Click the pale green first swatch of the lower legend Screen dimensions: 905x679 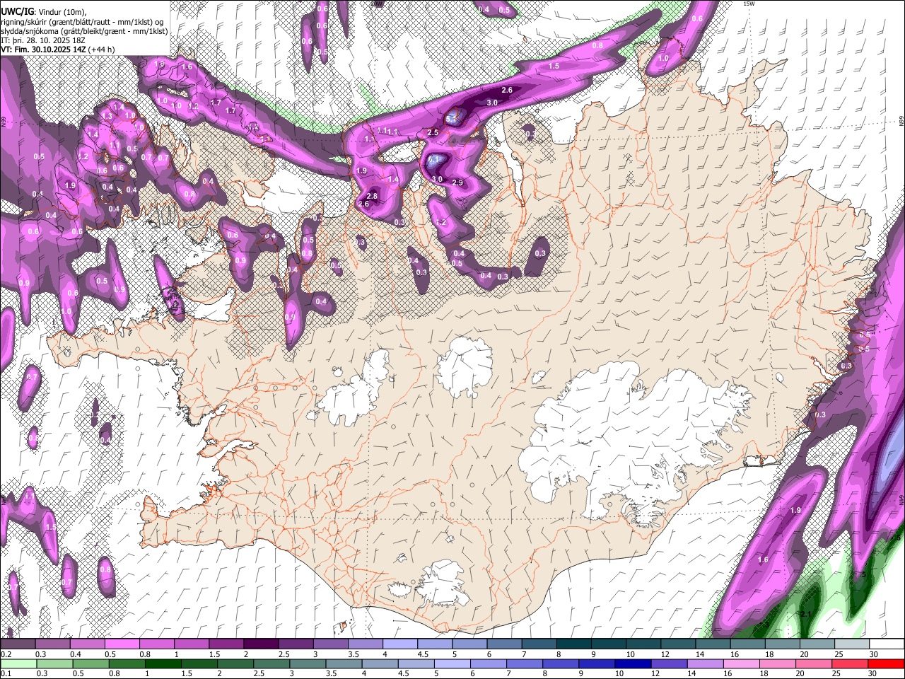(x=18, y=663)
